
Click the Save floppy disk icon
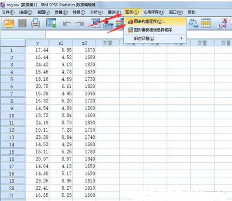tap(23, 23)
